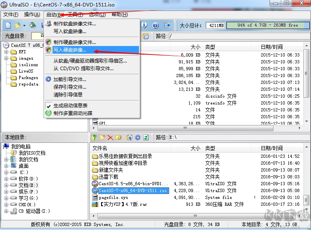Click the Help question mark toolbar icon
Image resolution: width=311 pixels, height=230 pixels.
click(x=156, y=25)
